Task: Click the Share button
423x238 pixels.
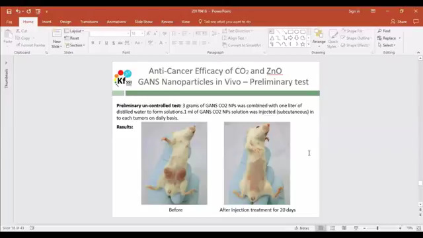Action: [x=399, y=22]
